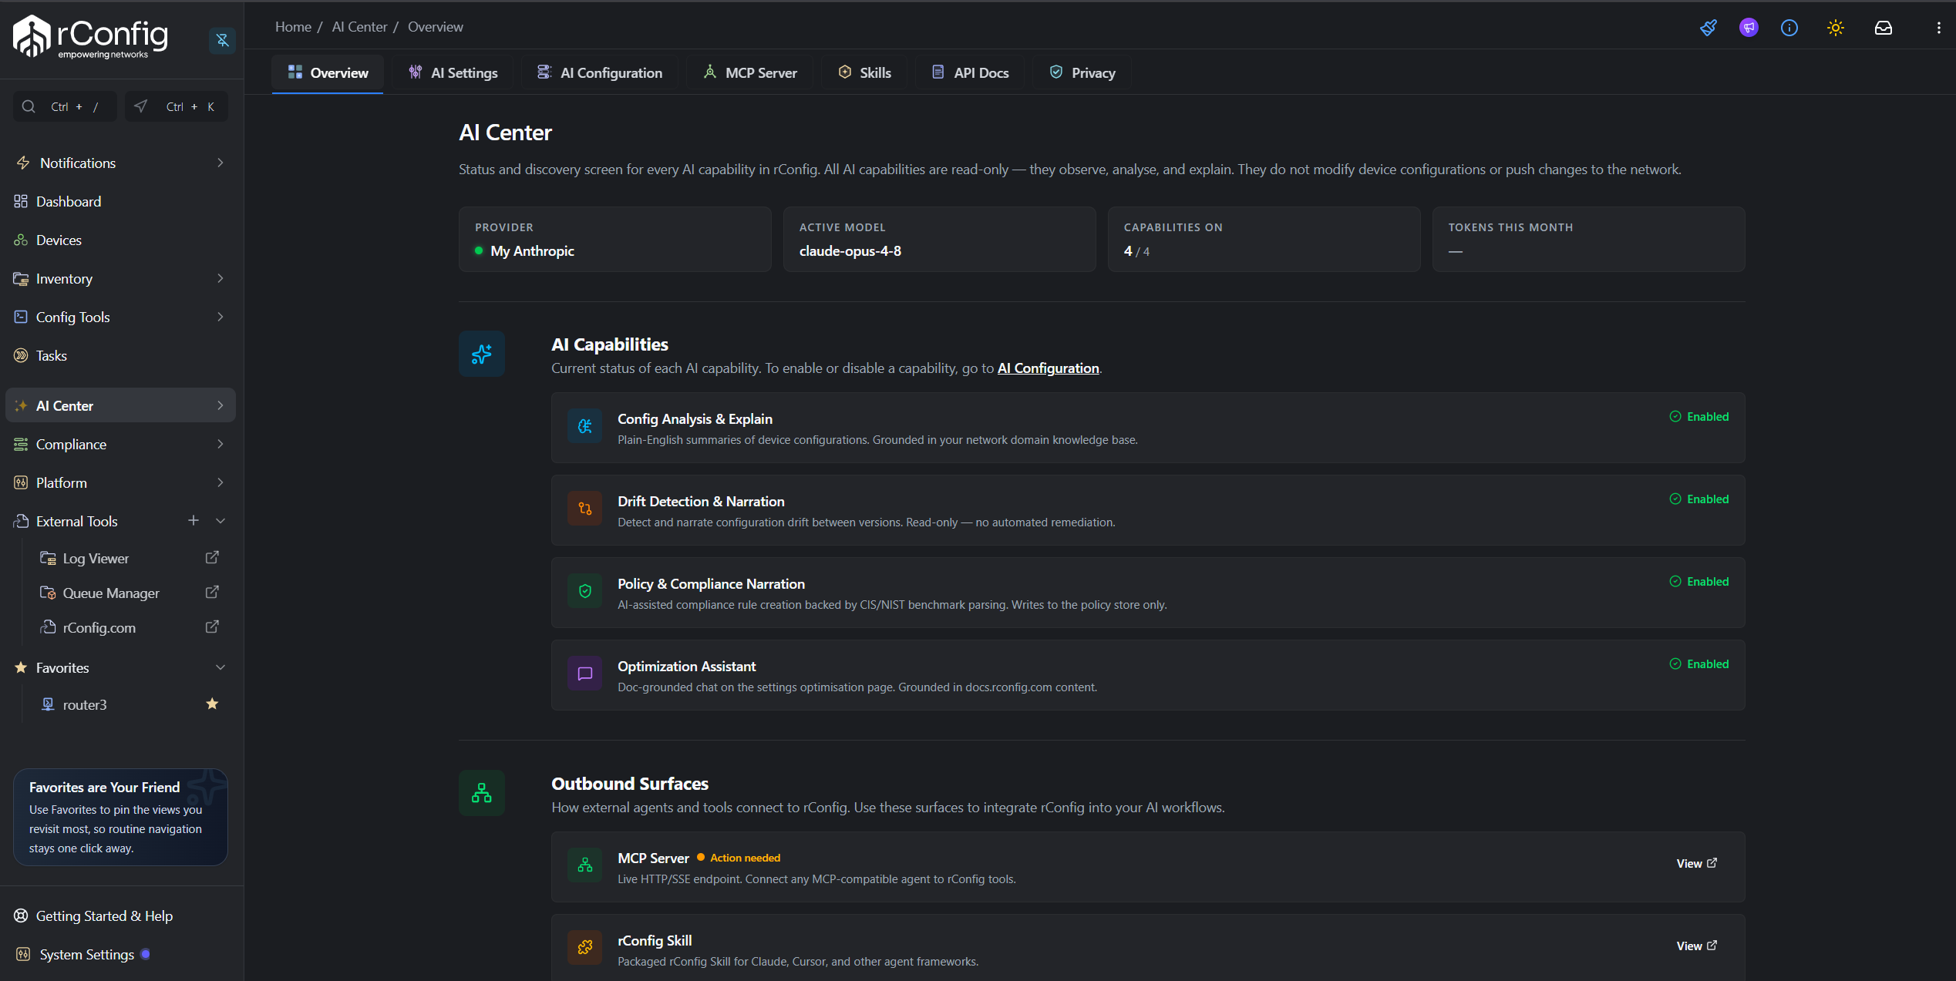Click Enabled status for Config Analysis
Viewport: 1956px width, 981px height.
coord(1698,416)
